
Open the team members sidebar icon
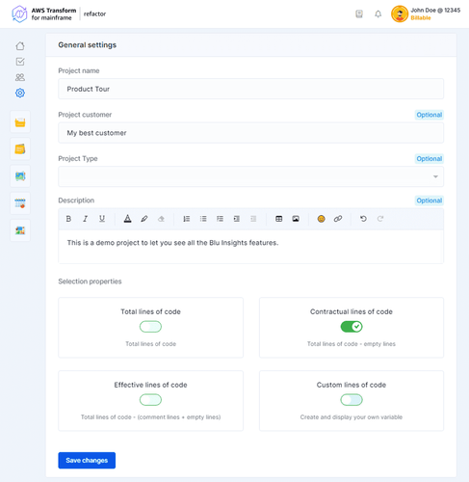(20, 77)
